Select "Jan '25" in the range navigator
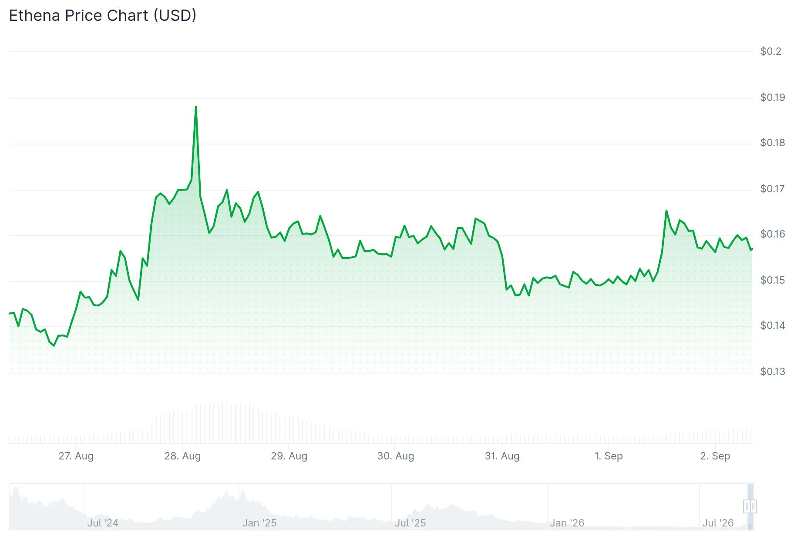The height and width of the screenshot is (543, 794). pyautogui.click(x=259, y=523)
